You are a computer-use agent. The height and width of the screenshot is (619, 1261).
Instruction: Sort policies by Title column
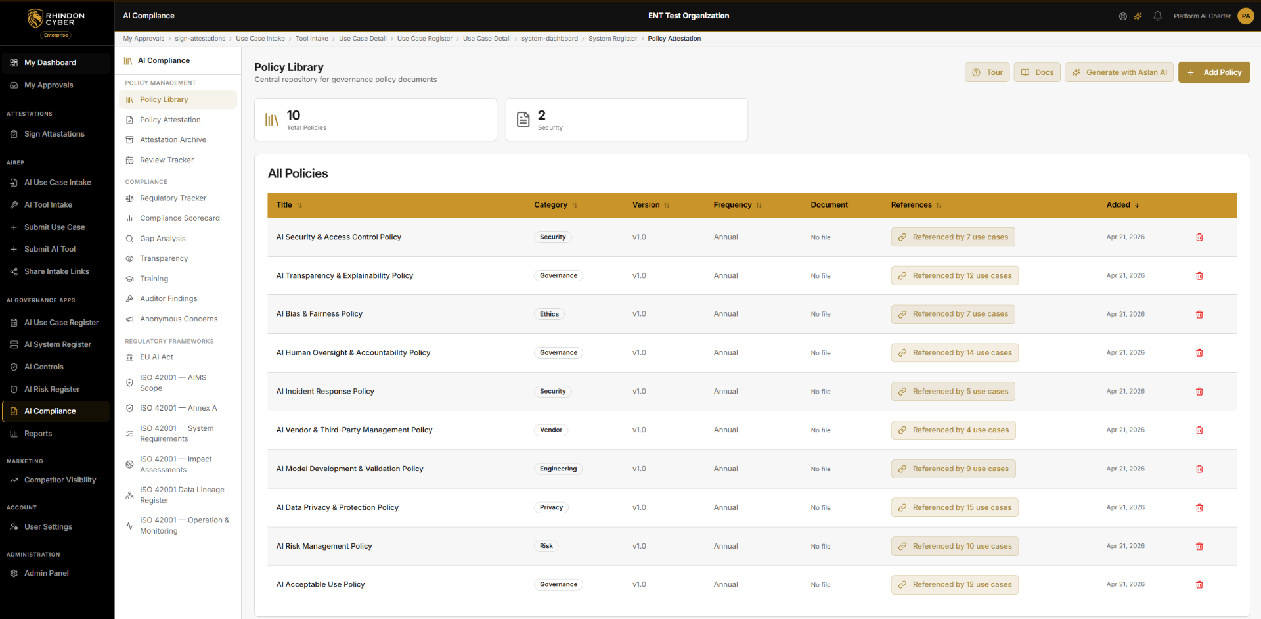pos(289,205)
